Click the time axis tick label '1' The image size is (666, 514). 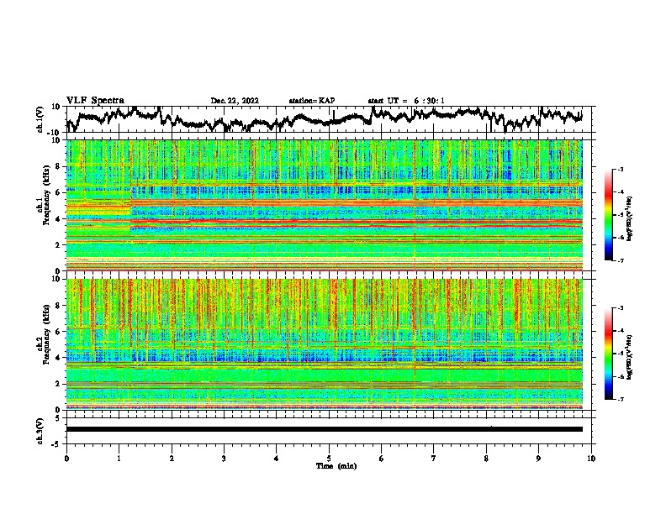[119, 459]
